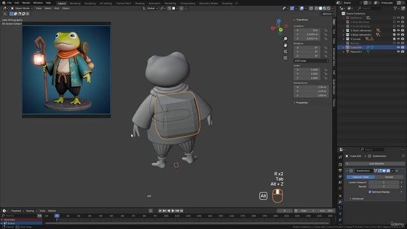The height and width of the screenshot is (229, 407).
Task: Hide 5 Curves collection in viewport
Action: (x=399, y=39)
